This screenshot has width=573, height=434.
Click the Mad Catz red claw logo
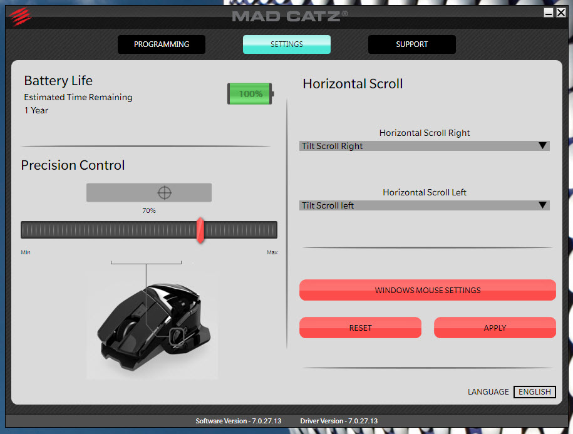tap(21, 16)
